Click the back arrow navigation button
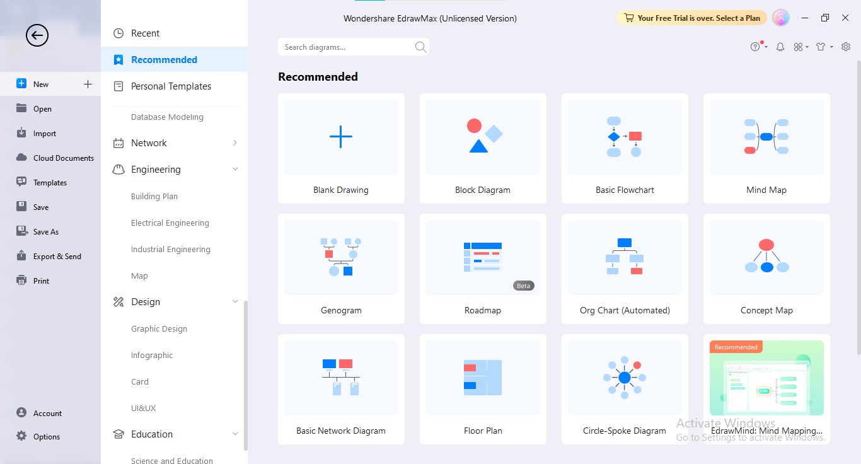Image resolution: width=861 pixels, height=464 pixels. click(37, 35)
